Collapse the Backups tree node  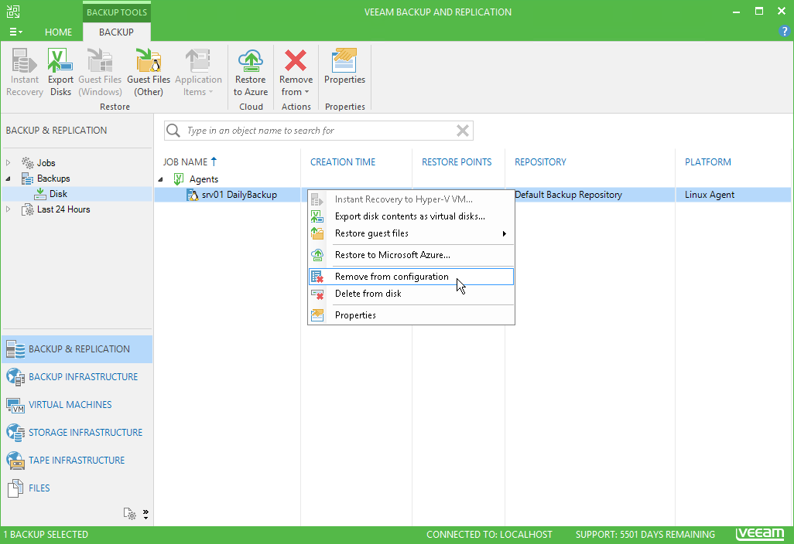tap(8, 178)
